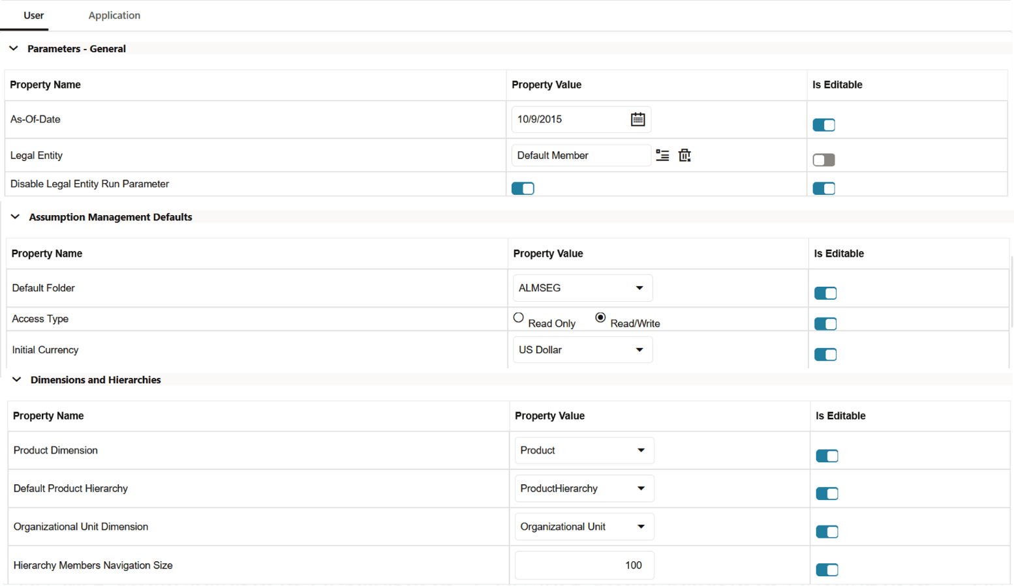Switch to the Application tab
The width and height of the screenshot is (1014, 586).
point(114,15)
